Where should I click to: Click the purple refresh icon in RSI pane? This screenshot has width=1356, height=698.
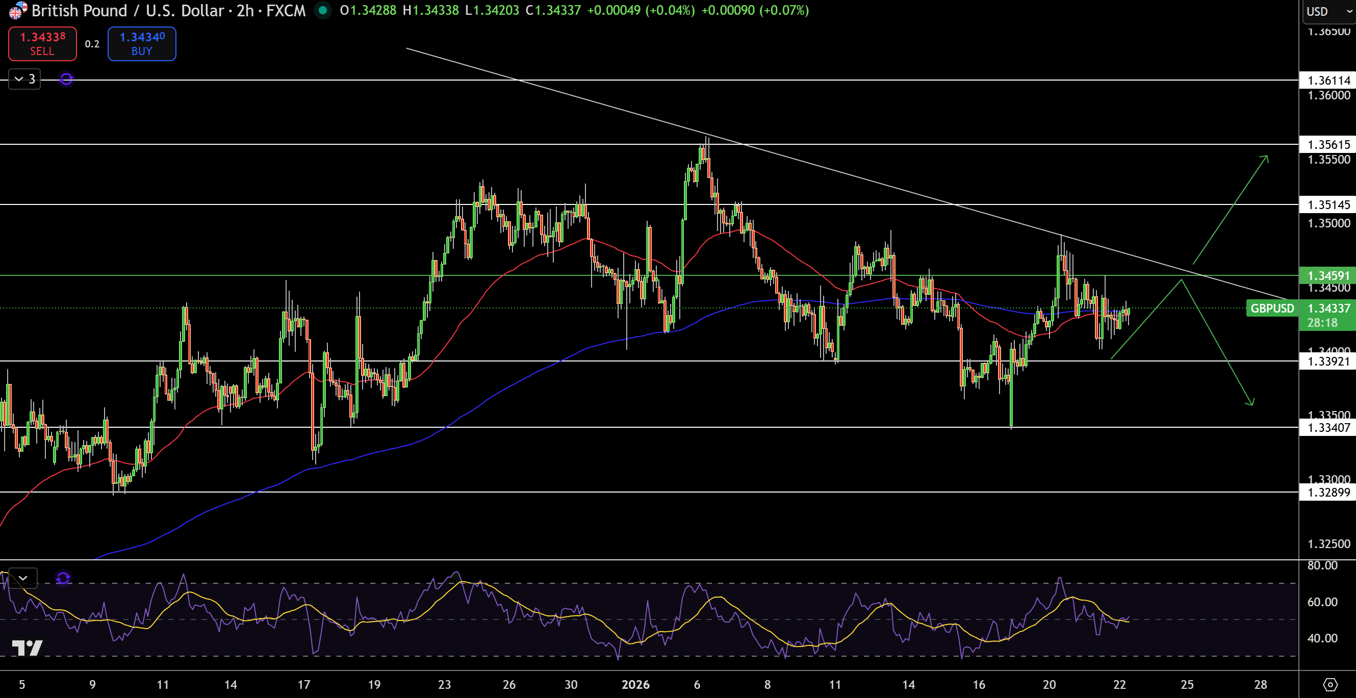63,579
